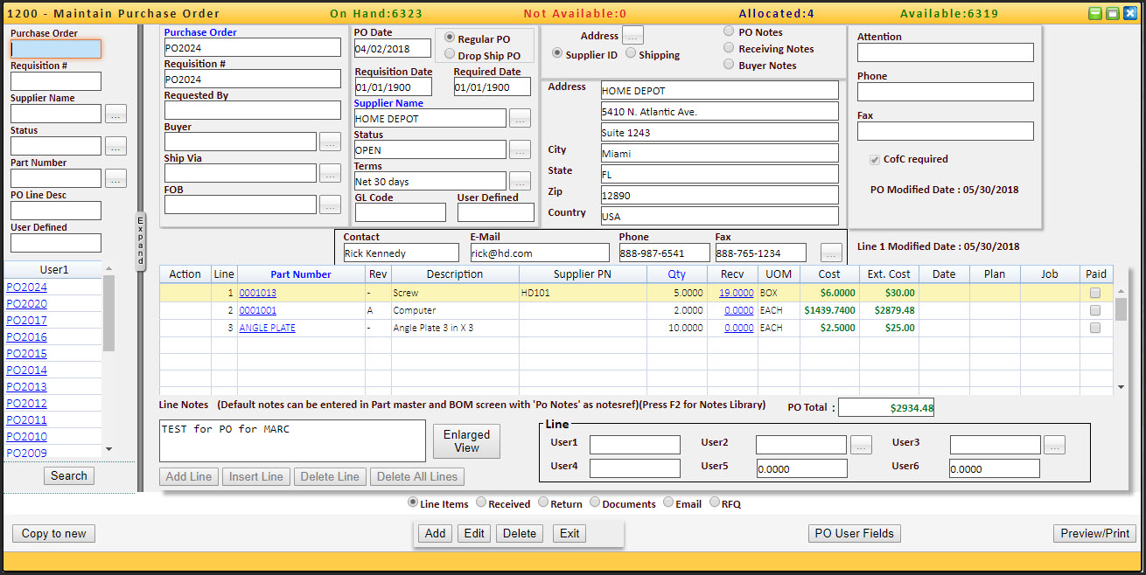This screenshot has width=1146, height=575.
Task: Click the Attention input field
Action: (946, 52)
